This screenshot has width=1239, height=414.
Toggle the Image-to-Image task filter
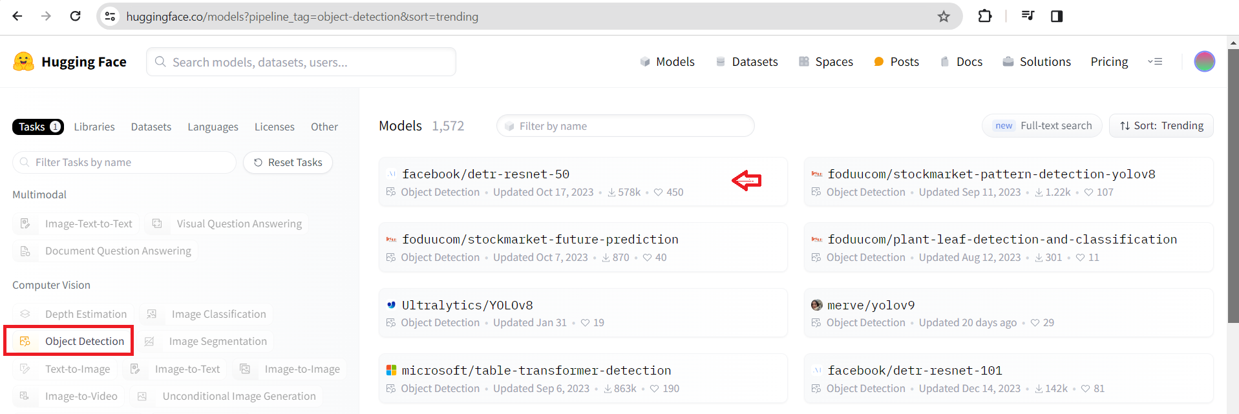(290, 369)
